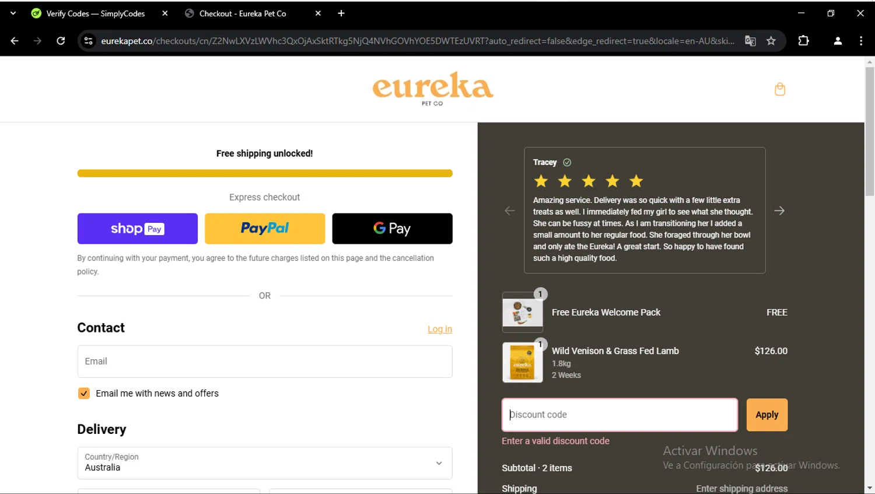This screenshot has width=875, height=494.
Task: Click the 'Free shipping unlocked!' text
Action: pyautogui.click(x=265, y=153)
